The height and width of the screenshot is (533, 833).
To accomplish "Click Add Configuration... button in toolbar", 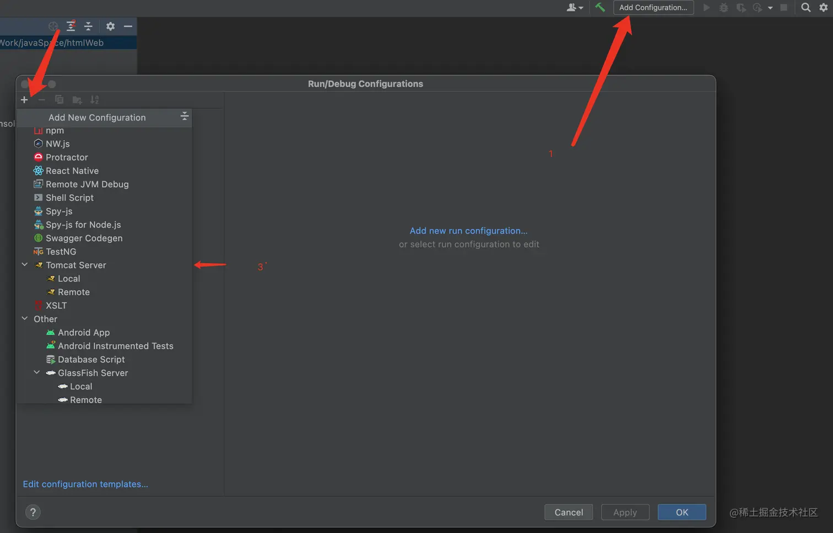I will 653,8.
